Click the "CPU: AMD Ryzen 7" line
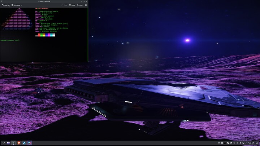Viewport: 260px width, 146px height. pos(52,28)
